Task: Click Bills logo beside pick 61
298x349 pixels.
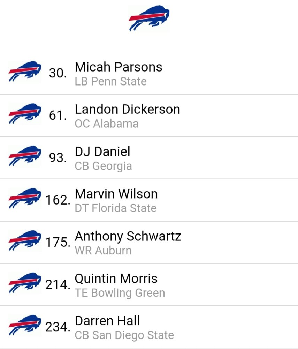Action: tap(25, 114)
